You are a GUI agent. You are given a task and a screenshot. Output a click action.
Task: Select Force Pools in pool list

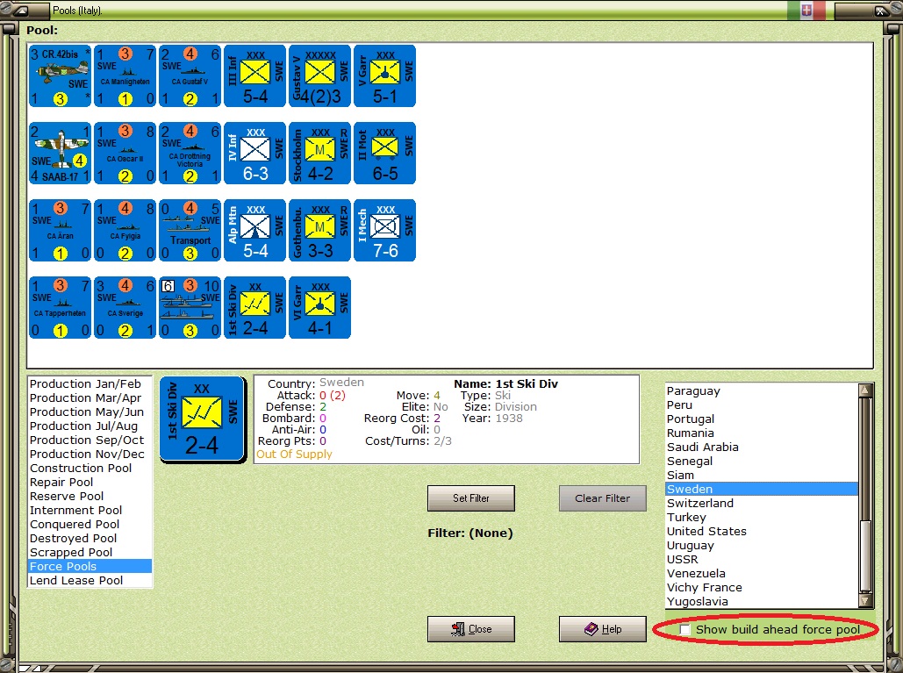click(x=90, y=567)
